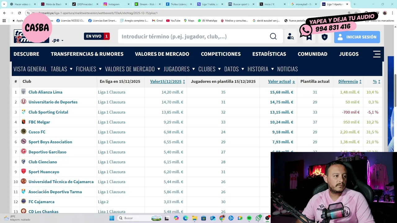Open the hamburger menu icon
Image resolution: width=397 pixels, height=223 pixels.
click(x=377, y=54)
